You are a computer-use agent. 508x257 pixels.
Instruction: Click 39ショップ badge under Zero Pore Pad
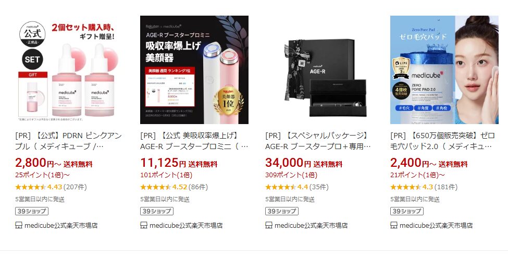pos(407,211)
